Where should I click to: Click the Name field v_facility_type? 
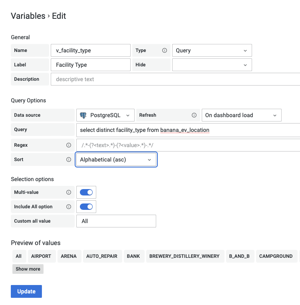coord(91,50)
